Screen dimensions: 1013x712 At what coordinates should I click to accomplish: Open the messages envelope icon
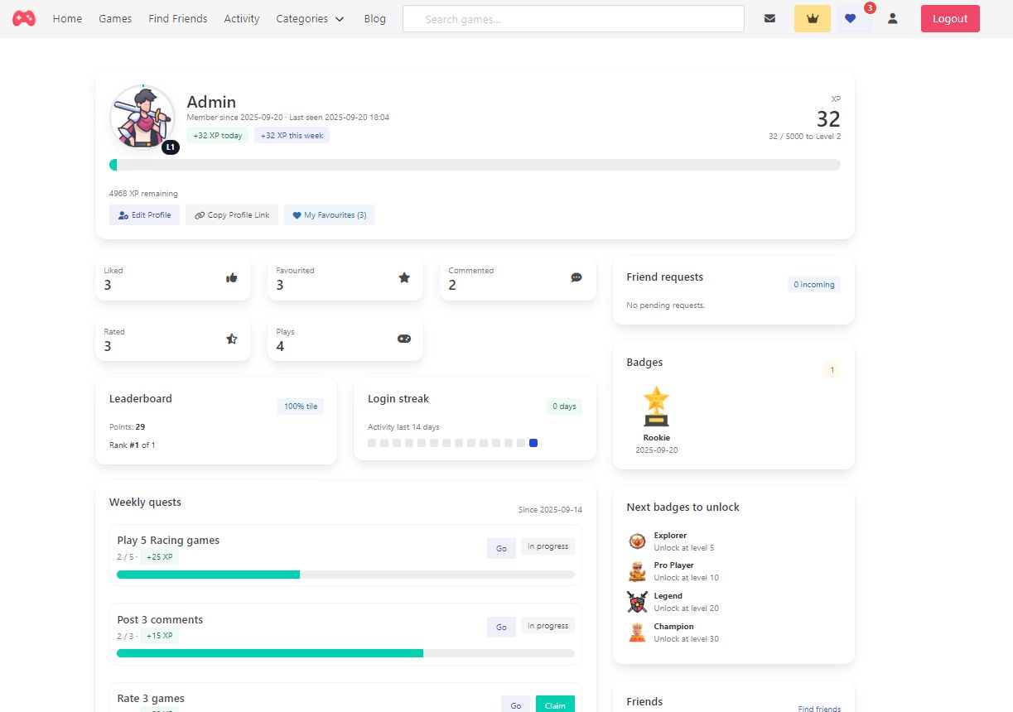770,18
